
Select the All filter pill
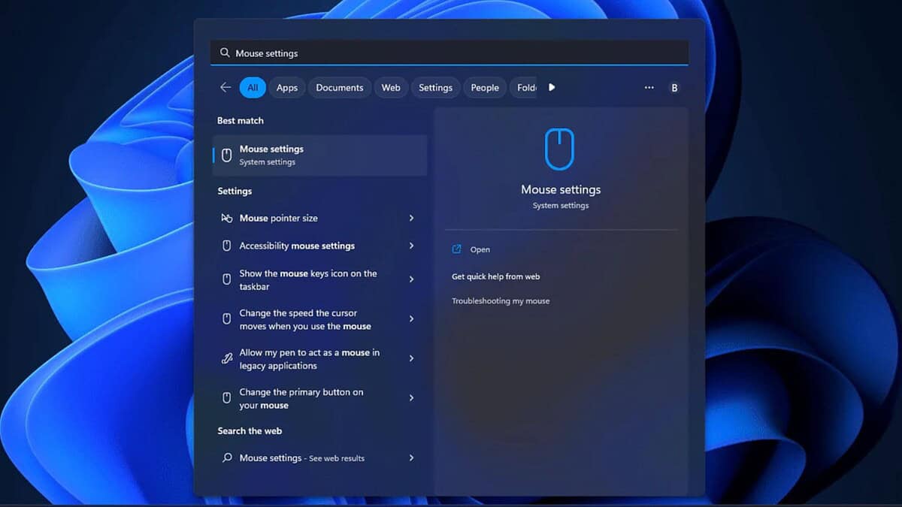252,87
